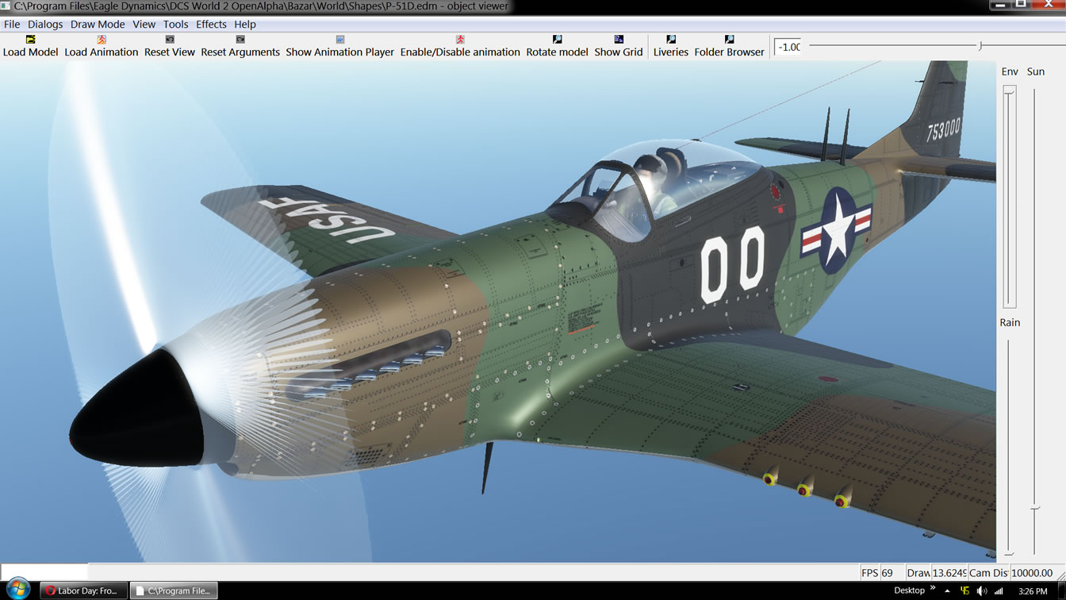Expand the Effects menu

(211, 24)
